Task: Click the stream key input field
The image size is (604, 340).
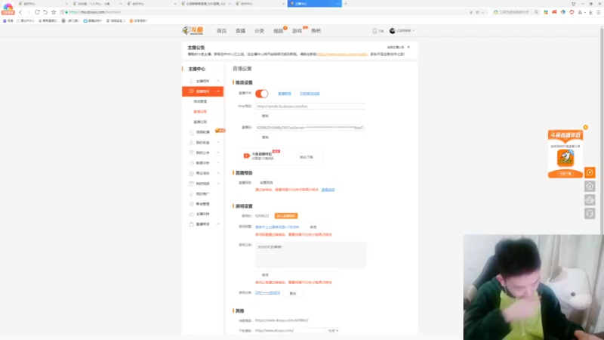Action: coord(310,128)
